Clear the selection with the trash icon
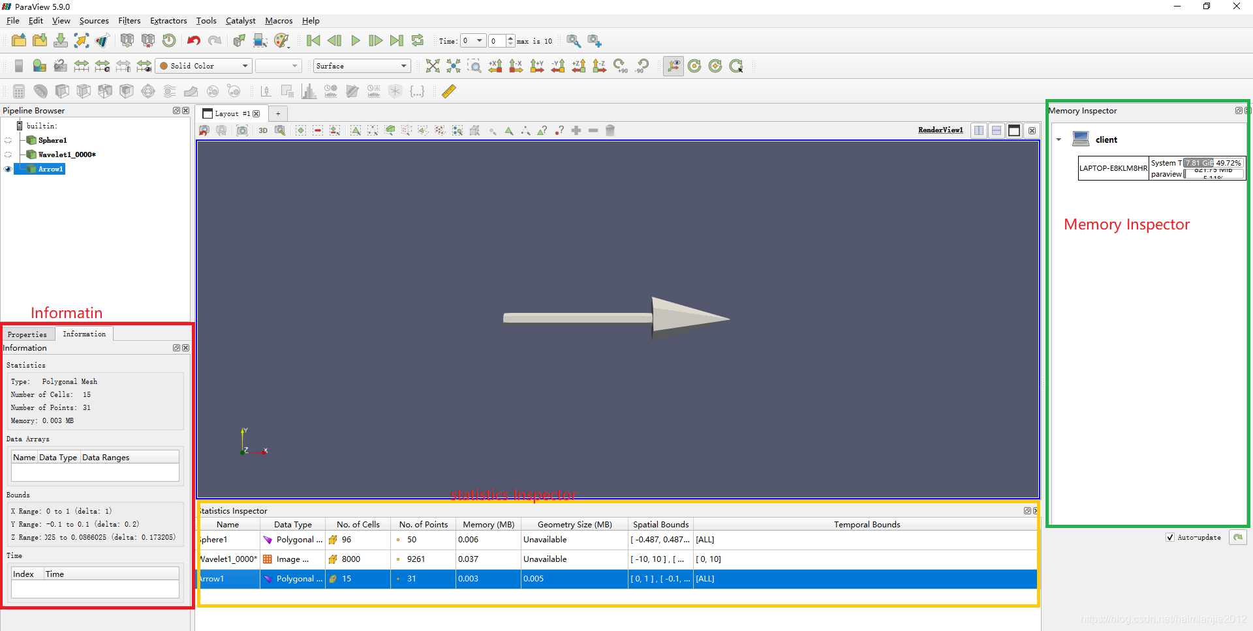 click(x=610, y=130)
